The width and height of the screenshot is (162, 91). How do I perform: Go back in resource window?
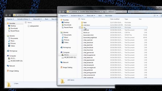click(x=60, y=12)
